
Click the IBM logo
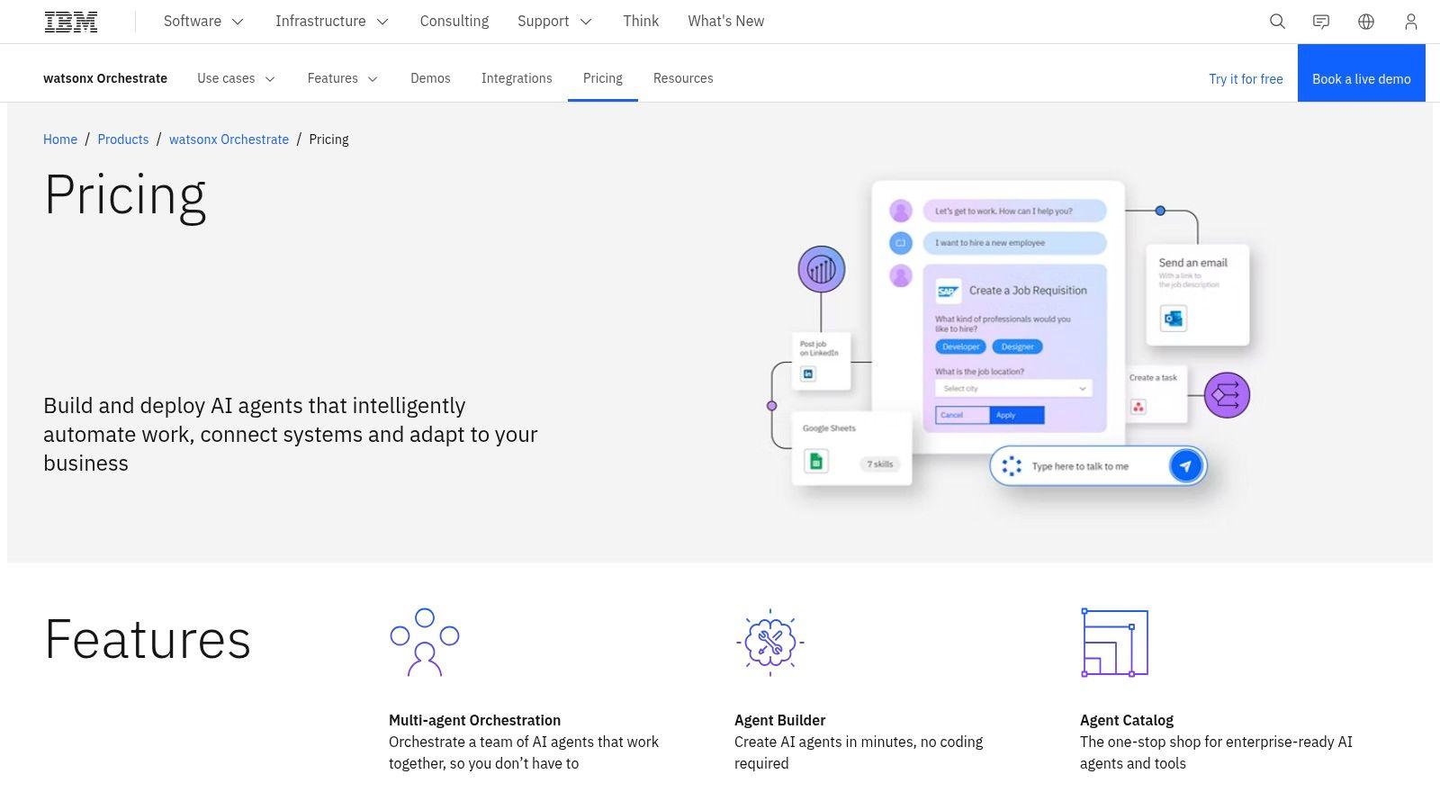click(71, 22)
